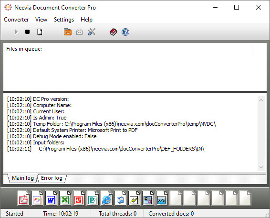Click the 'Debug Mode enabled: False' line

click(x=52, y=136)
